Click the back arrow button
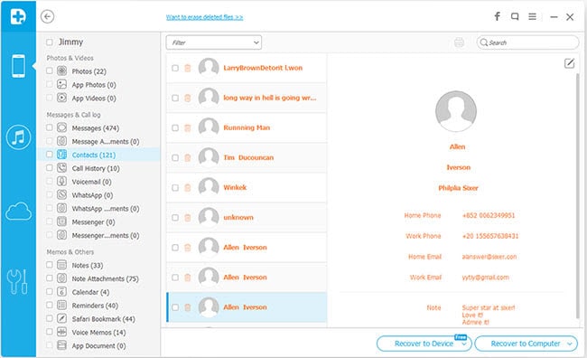Image resolution: width=587 pixels, height=358 pixels. pos(48,16)
